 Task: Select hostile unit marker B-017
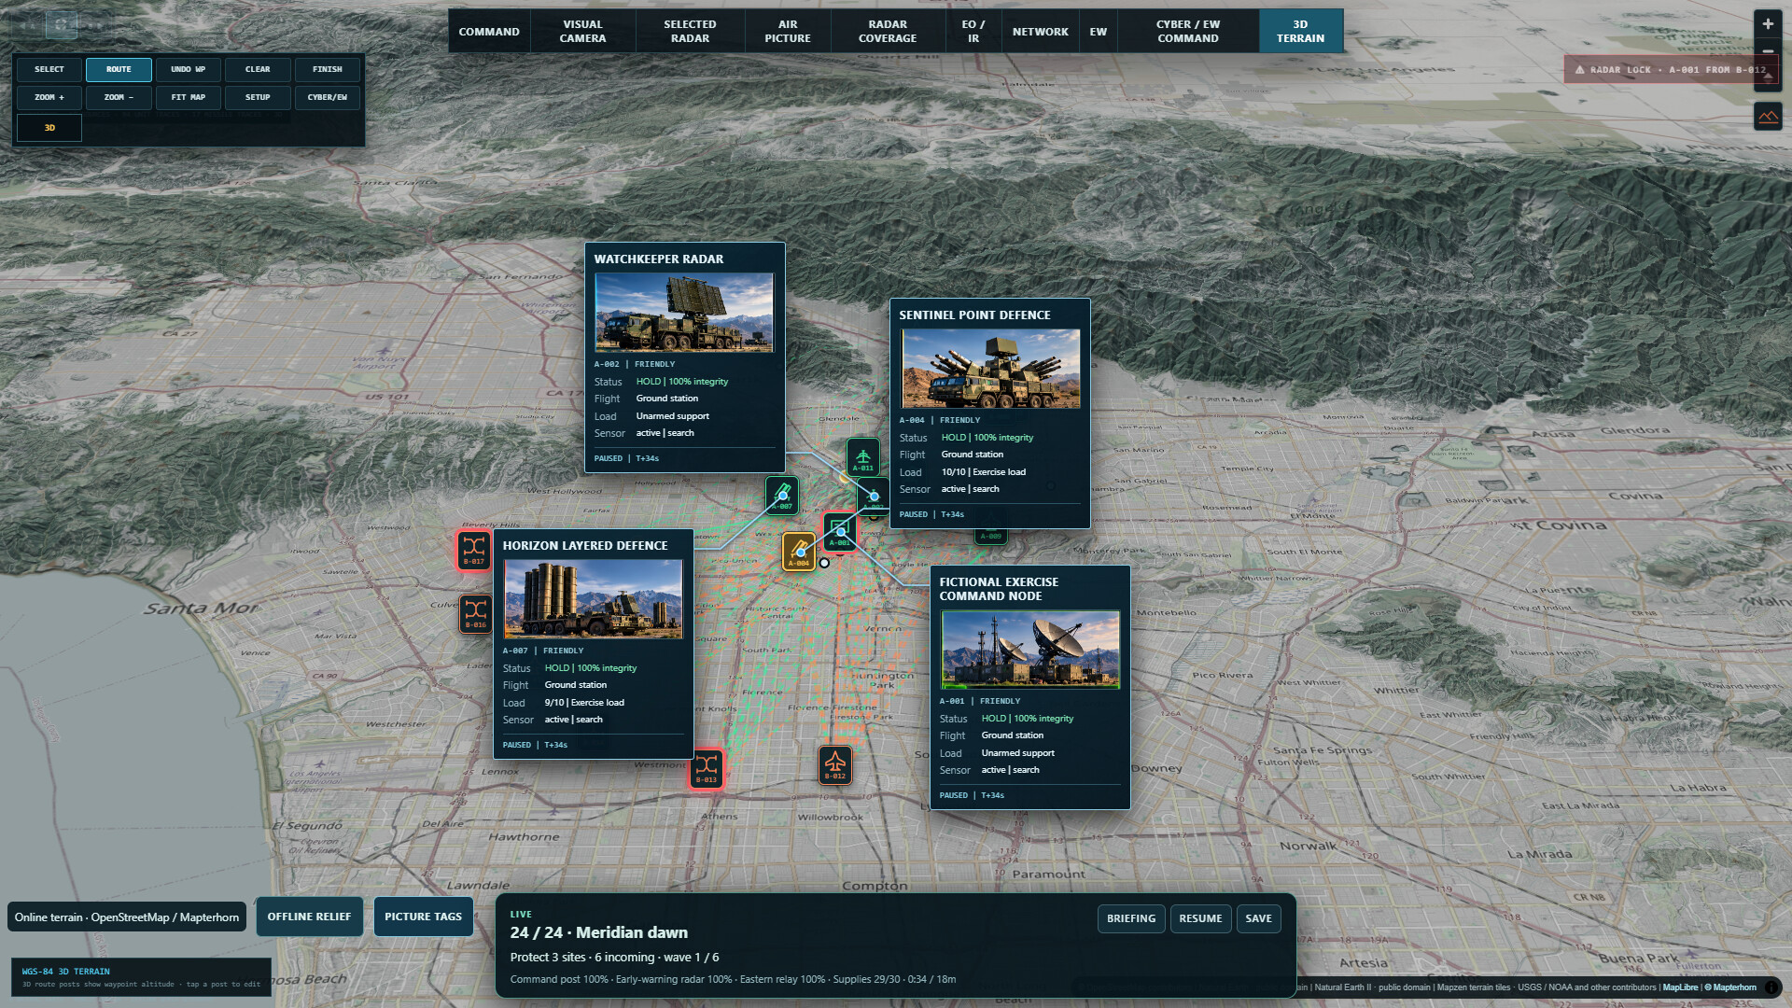(474, 550)
